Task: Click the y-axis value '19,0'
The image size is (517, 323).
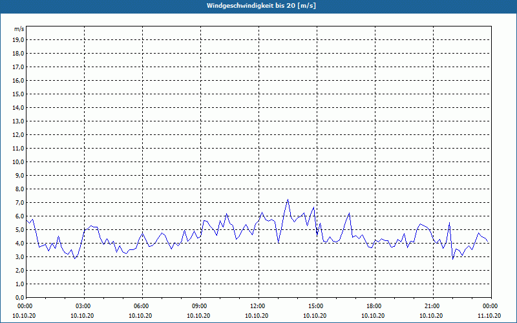Action: point(19,40)
